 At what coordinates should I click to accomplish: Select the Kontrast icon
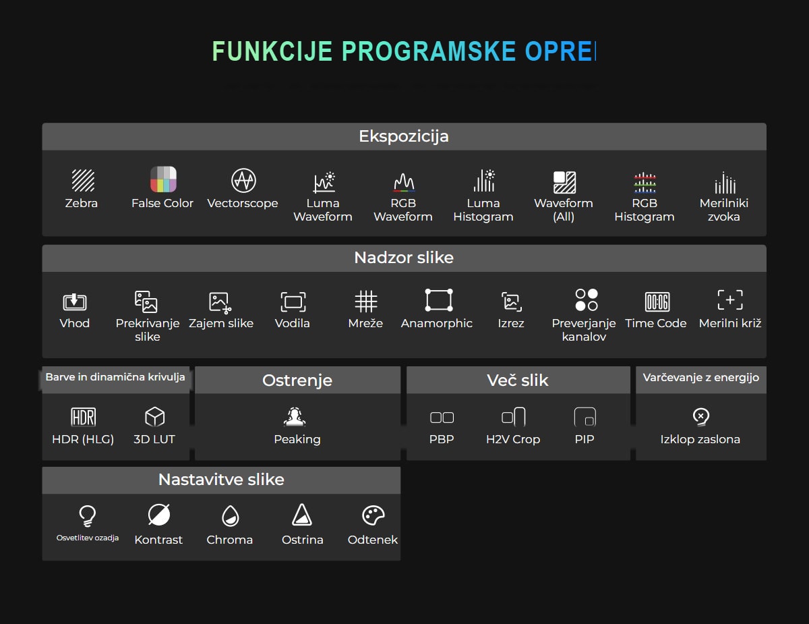[159, 515]
